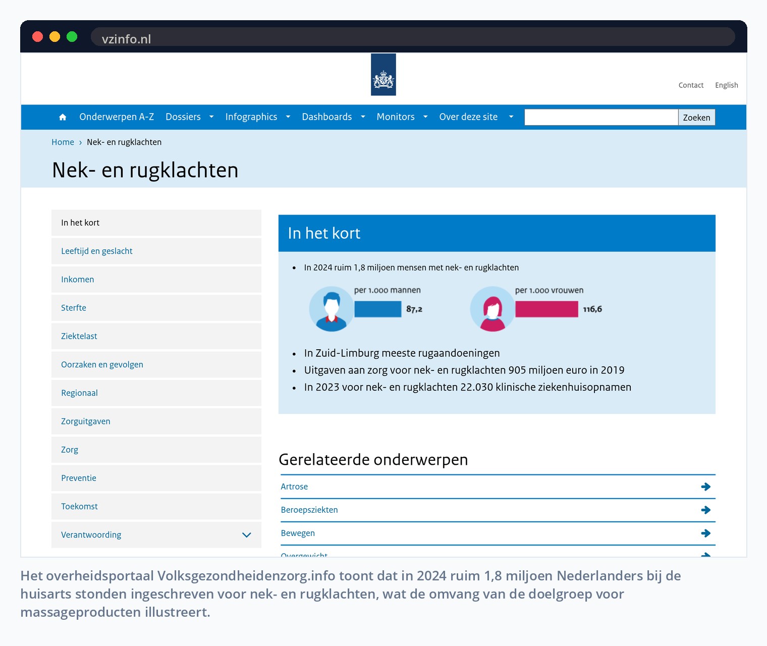The height and width of the screenshot is (646, 767).
Task: Click the 22.030 klinische ziekenhuisopnamen text
Action: tap(468, 387)
